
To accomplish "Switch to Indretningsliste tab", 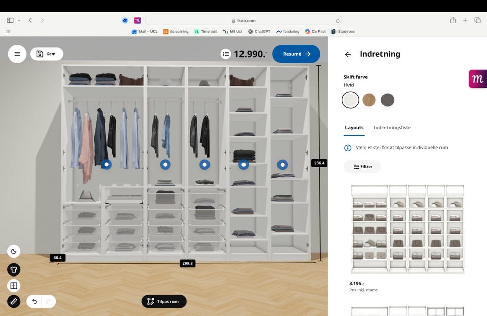I will [392, 128].
